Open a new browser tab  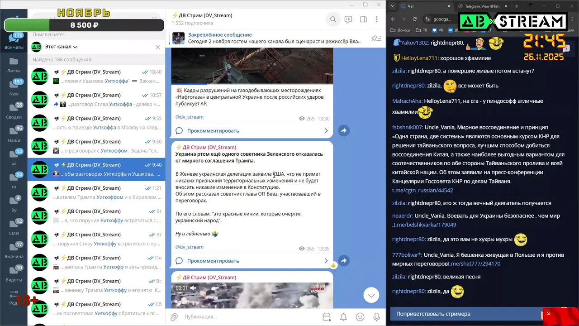[x=517, y=6]
